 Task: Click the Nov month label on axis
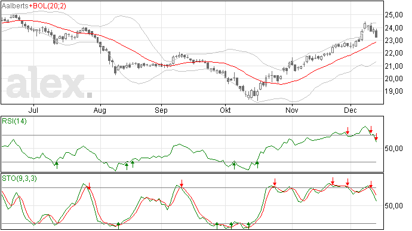[292, 110]
